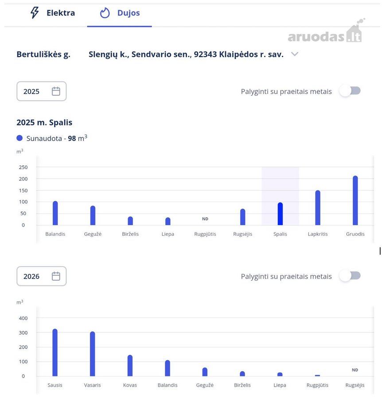Click the Gruodis month label
Screen dimensions: 382x399
(x=355, y=234)
